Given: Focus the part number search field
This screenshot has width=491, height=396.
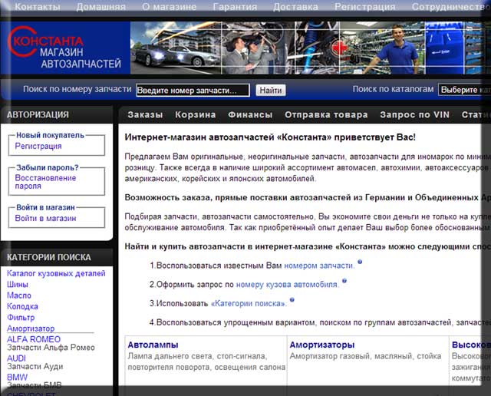Looking at the screenshot, I should (x=193, y=90).
